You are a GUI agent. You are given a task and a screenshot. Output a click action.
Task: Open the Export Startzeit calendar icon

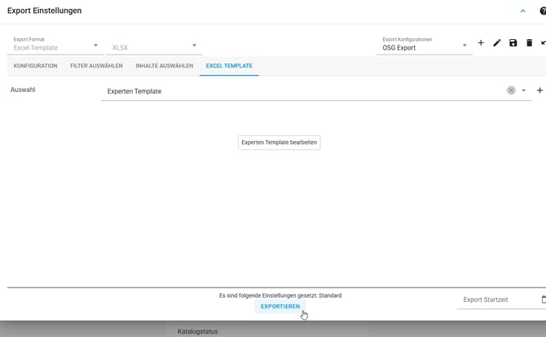click(544, 300)
